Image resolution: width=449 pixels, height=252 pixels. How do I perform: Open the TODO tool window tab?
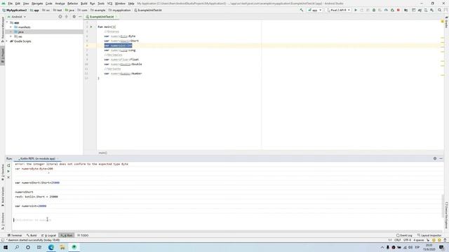[83, 235]
